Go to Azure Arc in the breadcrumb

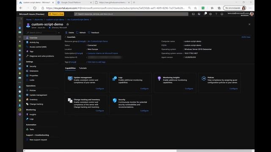click(39, 19)
